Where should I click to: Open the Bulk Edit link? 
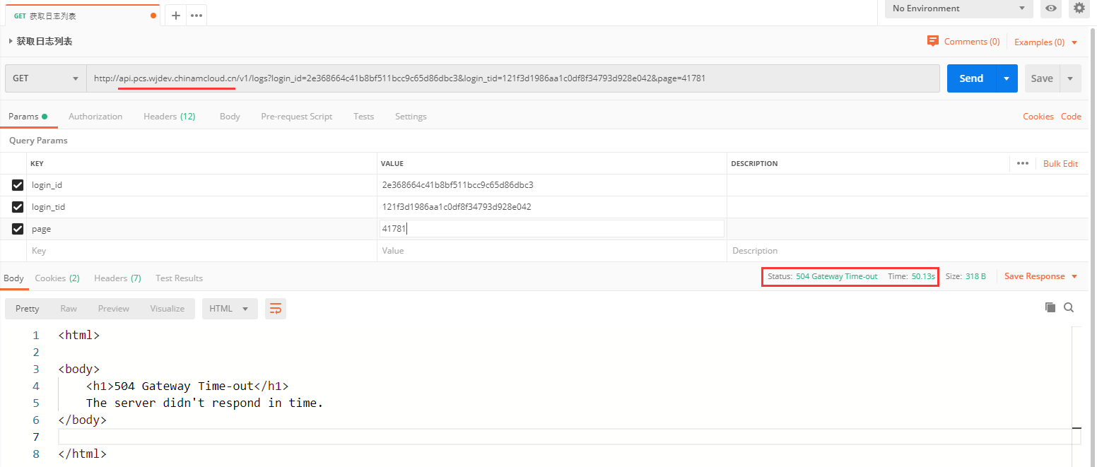(1060, 164)
